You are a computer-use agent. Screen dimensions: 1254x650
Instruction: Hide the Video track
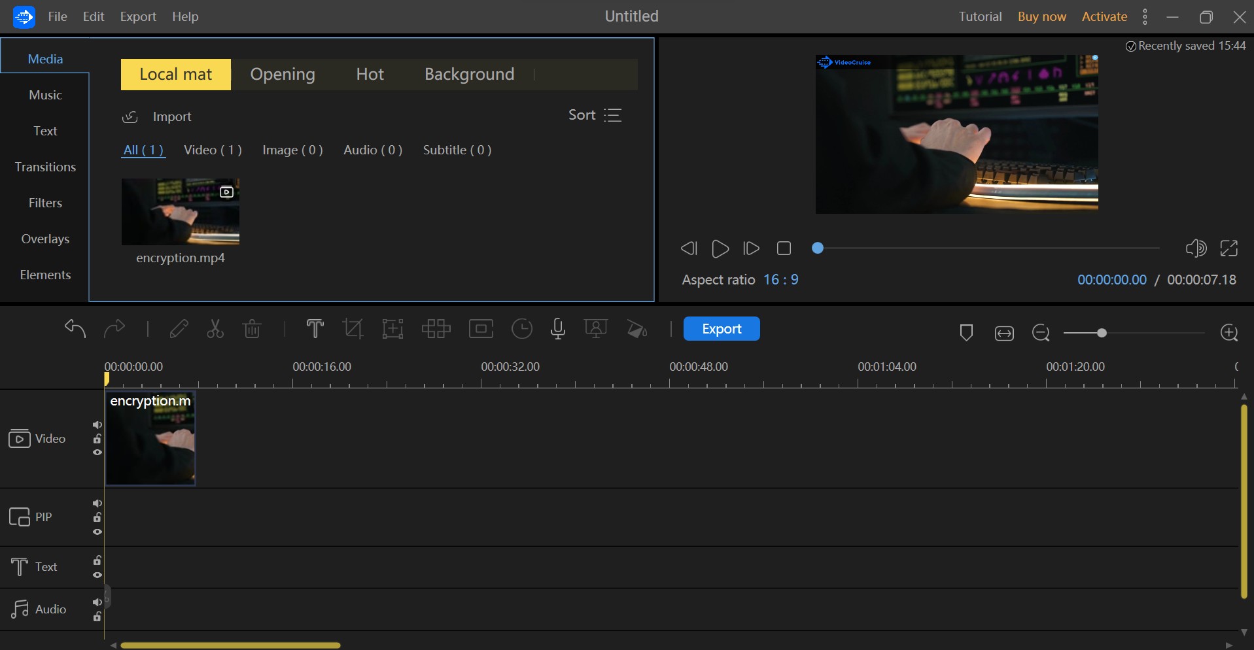click(x=97, y=453)
